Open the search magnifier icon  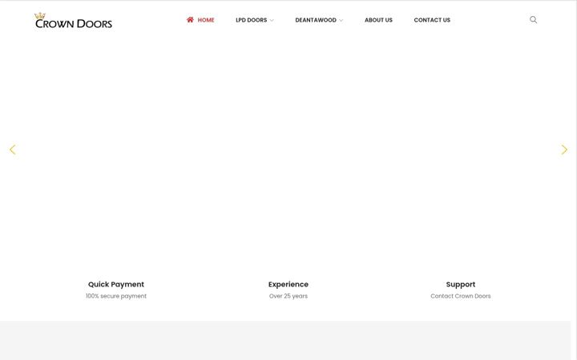click(533, 20)
